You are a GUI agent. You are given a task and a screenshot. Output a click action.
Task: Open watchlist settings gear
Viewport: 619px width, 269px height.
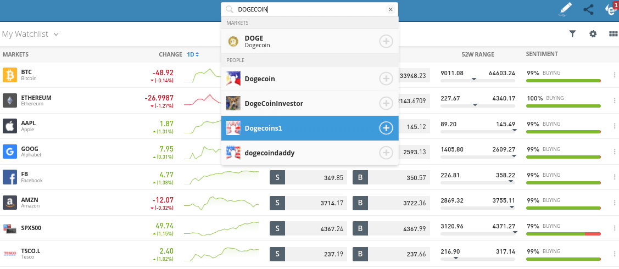[593, 34]
